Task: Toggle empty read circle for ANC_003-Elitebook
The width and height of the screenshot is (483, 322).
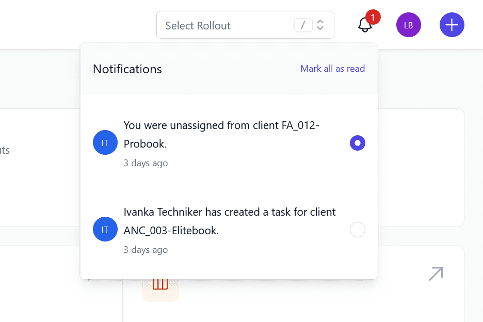Action: tap(357, 230)
